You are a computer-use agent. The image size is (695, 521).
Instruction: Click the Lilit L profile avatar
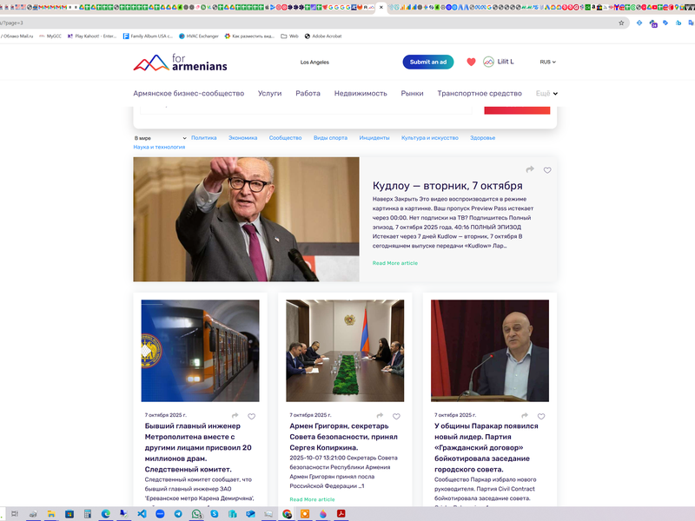coord(488,63)
